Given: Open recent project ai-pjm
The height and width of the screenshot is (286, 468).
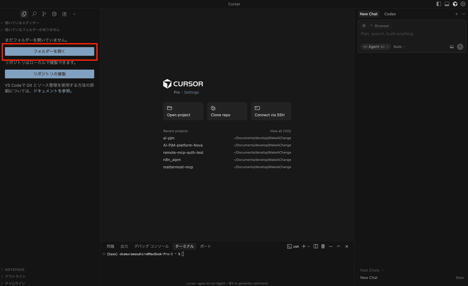Looking at the screenshot, I should pyautogui.click(x=227, y=138).
